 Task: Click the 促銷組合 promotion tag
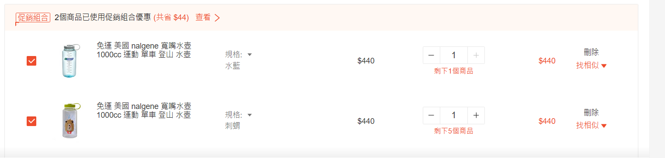33,18
